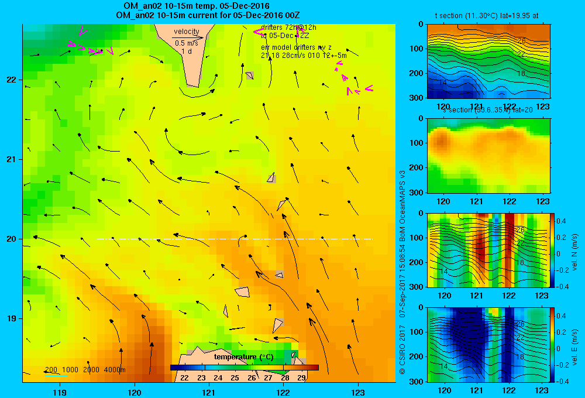Click the '21 18 28cm/s 010 12+-5m' statistics line
The width and height of the screenshot is (585, 398).
304,56
